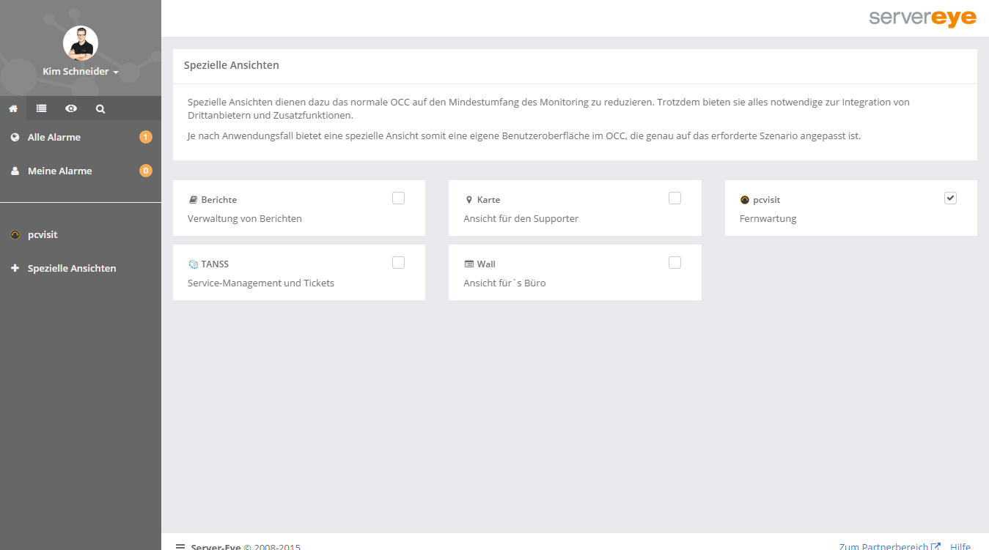989x550 pixels.
Task: Open Meine Alarme in the sidebar
Action: (x=59, y=171)
